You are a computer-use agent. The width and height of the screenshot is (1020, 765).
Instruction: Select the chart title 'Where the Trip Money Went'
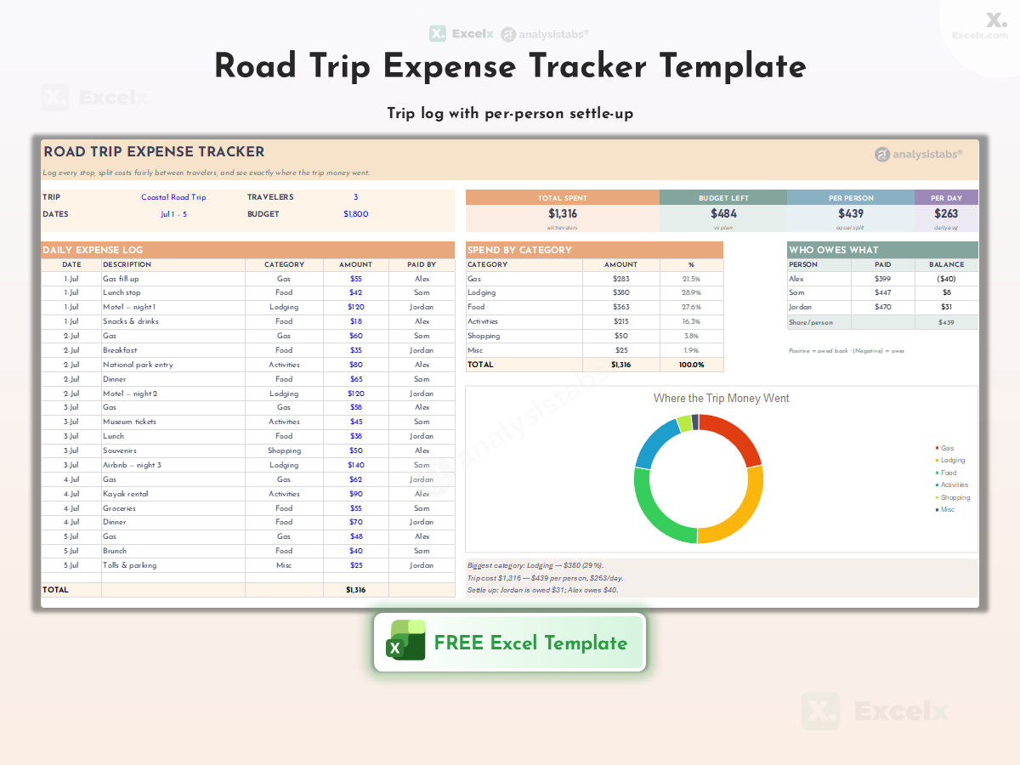pyautogui.click(x=722, y=398)
